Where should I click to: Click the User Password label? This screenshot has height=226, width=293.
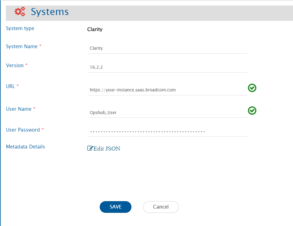click(x=23, y=130)
